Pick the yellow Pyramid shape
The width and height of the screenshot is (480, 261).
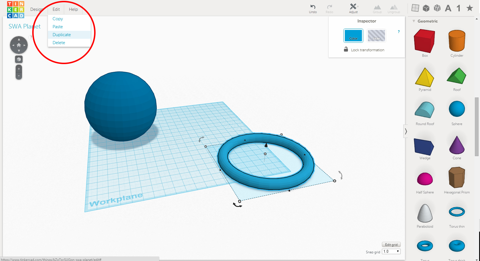point(425,78)
